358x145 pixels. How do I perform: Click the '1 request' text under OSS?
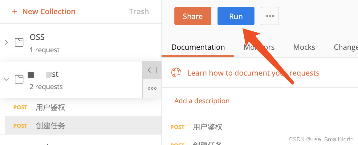click(x=45, y=50)
